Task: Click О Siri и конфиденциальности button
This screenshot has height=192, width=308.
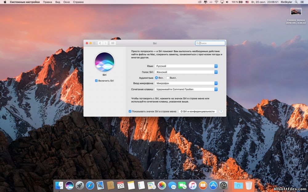Action: pos(198,111)
